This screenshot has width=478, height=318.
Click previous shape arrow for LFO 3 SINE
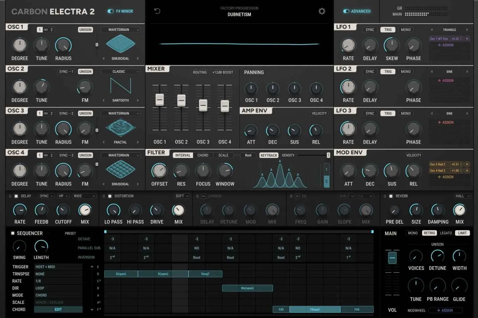click(x=432, y=114)
